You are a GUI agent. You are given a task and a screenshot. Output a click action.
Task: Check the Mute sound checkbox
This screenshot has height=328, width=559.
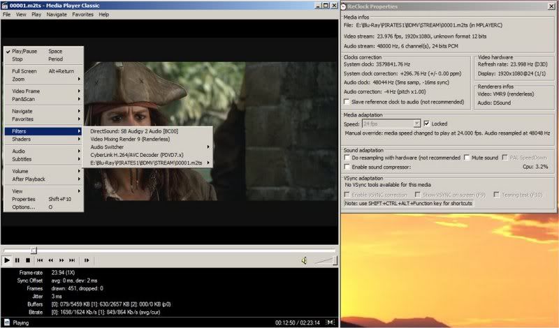[467, 158]
